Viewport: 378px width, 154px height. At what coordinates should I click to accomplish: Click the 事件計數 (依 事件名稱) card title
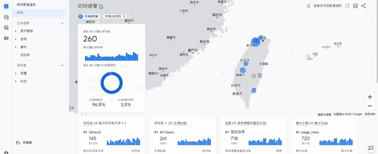tap(312, 123)
